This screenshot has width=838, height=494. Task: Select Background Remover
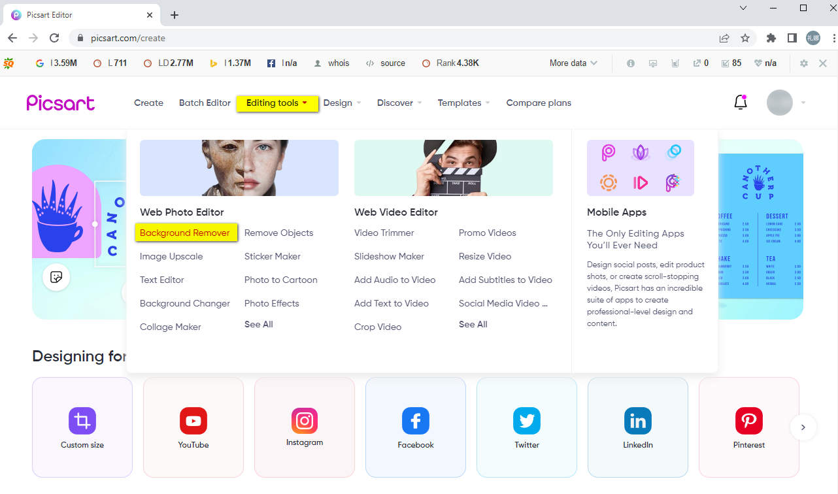coord(186,233)
